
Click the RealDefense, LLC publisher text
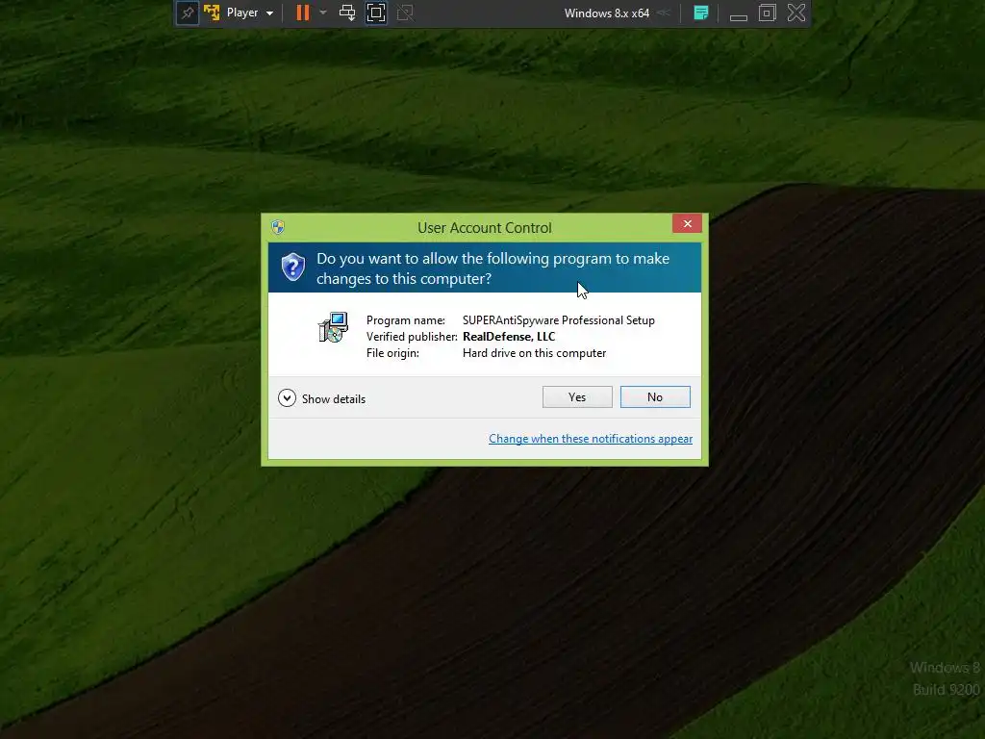[509, 337]
